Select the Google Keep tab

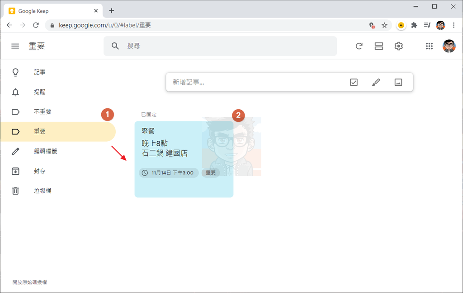pos(53,11)
